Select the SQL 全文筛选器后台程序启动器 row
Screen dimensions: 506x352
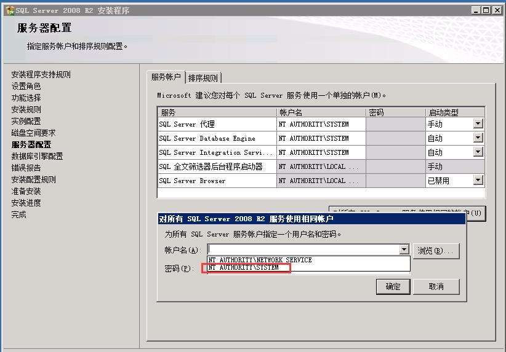coord(321,166)
